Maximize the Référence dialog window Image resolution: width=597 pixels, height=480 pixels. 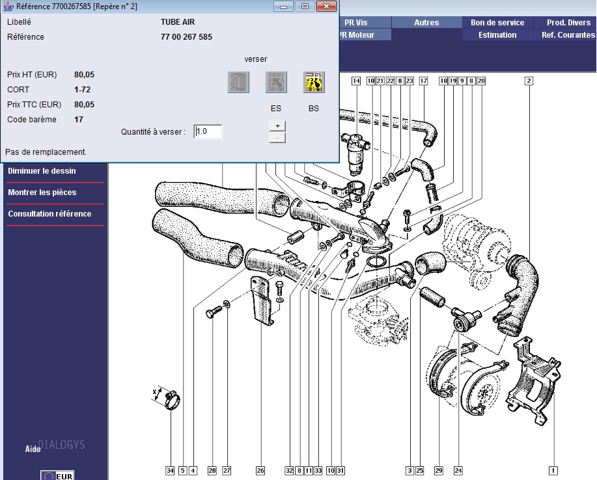click(305, 6)
